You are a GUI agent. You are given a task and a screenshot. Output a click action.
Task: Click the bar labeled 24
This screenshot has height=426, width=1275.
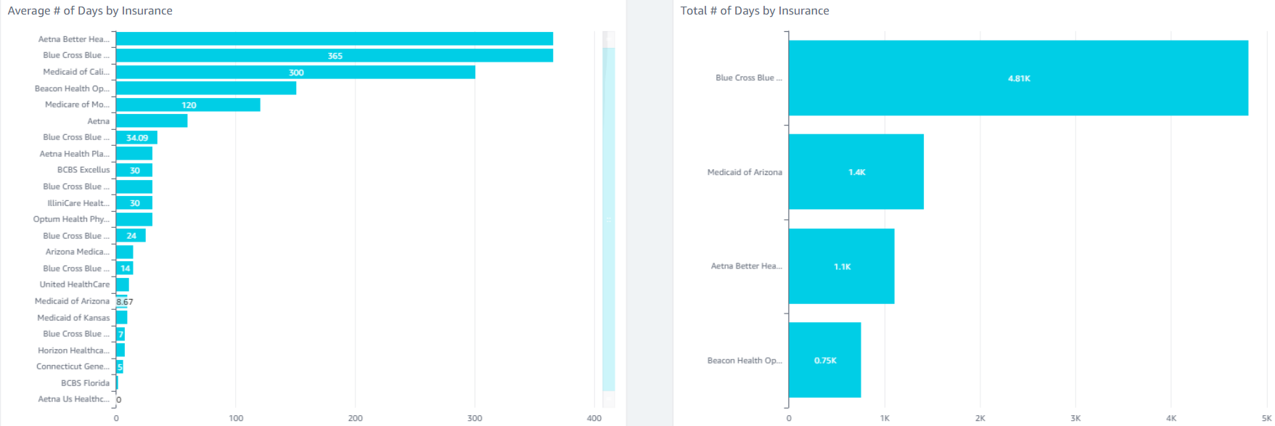coord(131,236)
